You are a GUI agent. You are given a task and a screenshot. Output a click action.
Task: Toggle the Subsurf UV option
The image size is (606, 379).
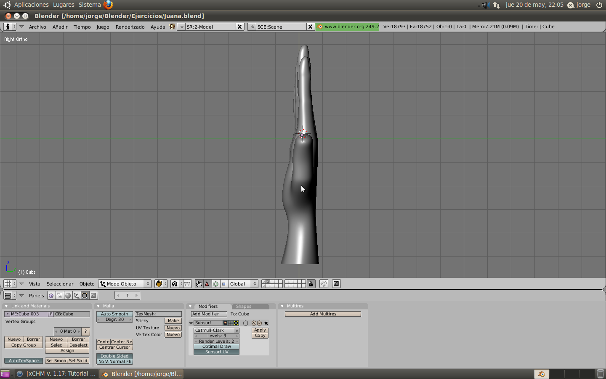[x=216, y=352]
